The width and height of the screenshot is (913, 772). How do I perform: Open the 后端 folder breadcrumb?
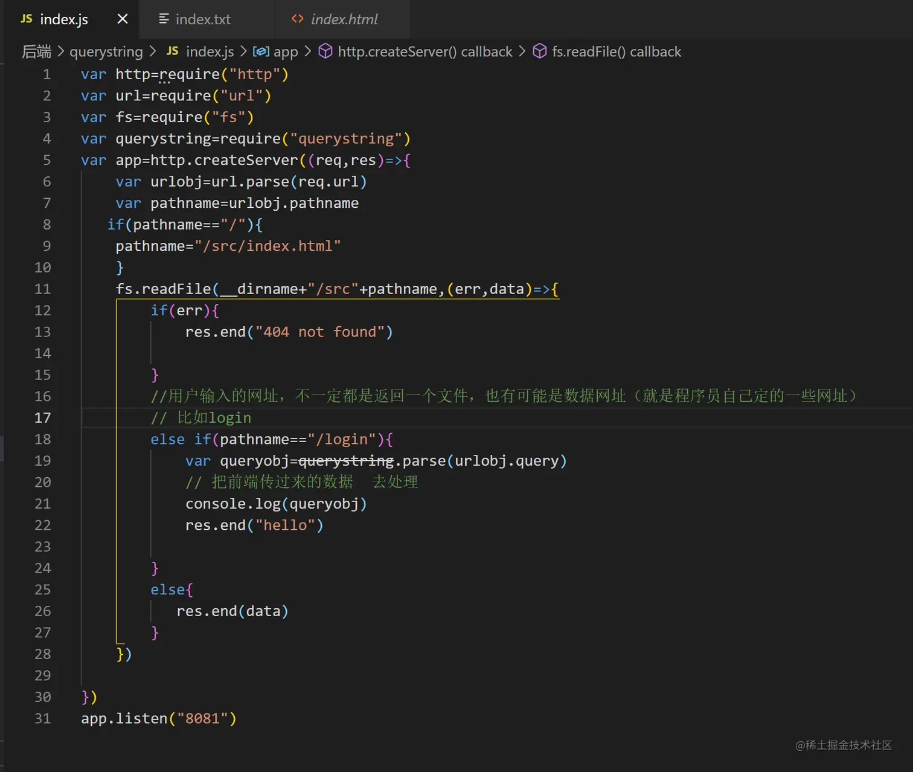tap(37, 51)
